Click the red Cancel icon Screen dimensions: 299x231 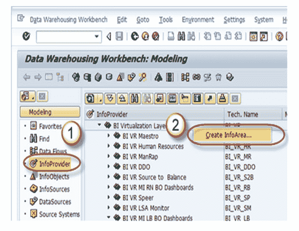[x=155, y=36]
